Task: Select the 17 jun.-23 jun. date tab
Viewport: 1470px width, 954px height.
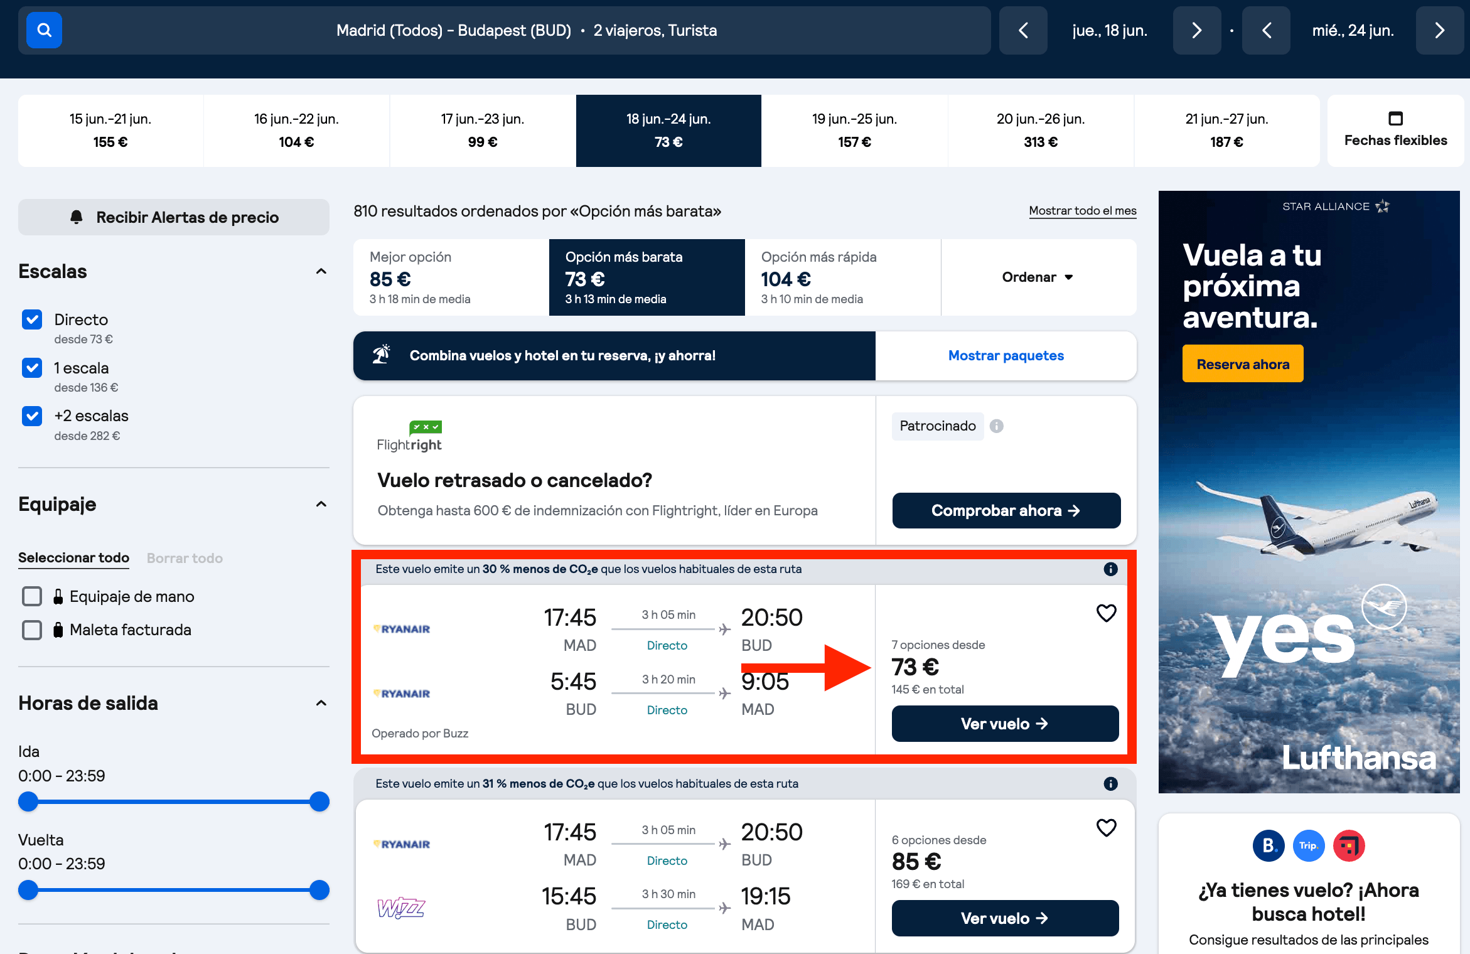Action: point(483,131)
